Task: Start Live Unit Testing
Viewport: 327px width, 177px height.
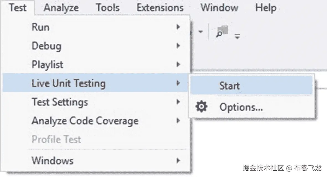Action: (229, 86)
